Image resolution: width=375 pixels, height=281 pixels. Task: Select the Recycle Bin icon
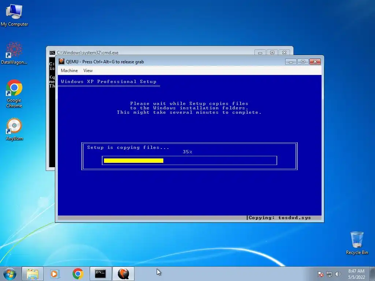tap(357, 243)
